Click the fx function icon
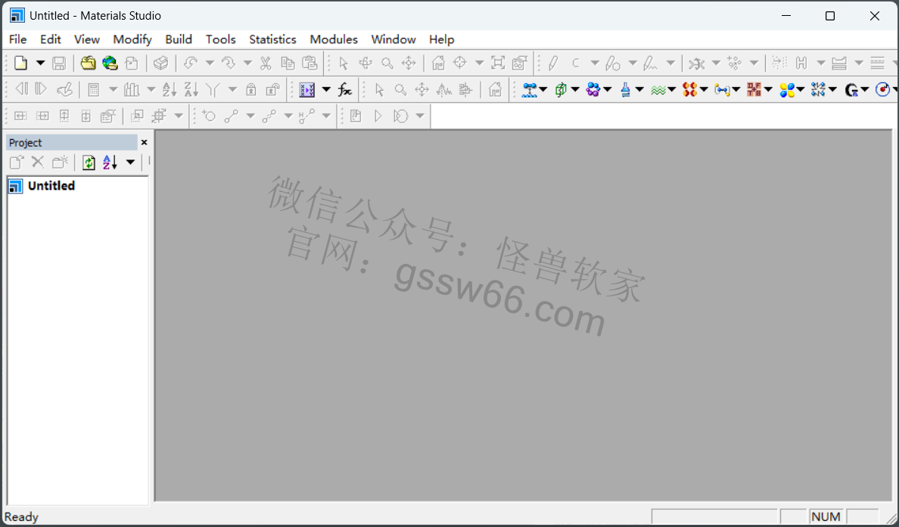The image size is (899, 527). point(345,89)
